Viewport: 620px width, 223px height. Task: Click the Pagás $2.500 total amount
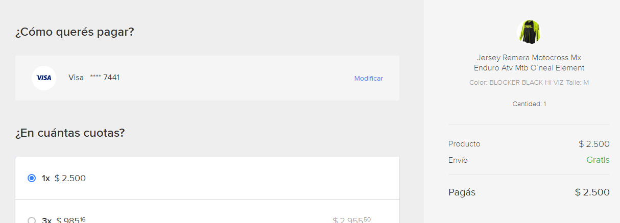pos(592,192)
